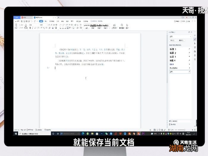Image resolution: width=208 pixels, height=156 pixels.
Task: Click the share button at top right
Action: tap(188, 21)
